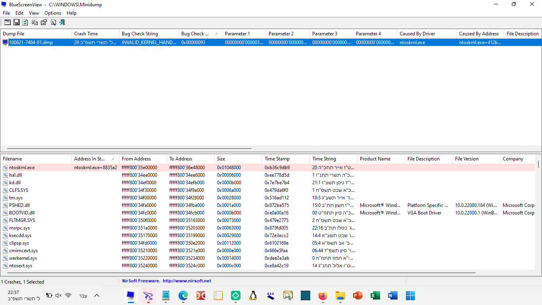Select the PSHED.dll driver row
The height and width of the screenshot is (305, 542).
click(x=267, y=205)
